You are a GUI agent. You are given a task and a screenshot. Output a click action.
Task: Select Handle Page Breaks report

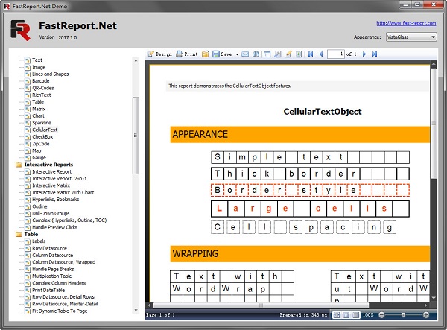pyautogui.click(x=53, y=270)
